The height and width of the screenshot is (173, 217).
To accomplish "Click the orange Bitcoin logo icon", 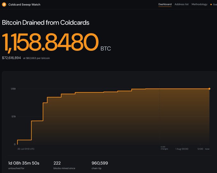I will coord(4,4).
